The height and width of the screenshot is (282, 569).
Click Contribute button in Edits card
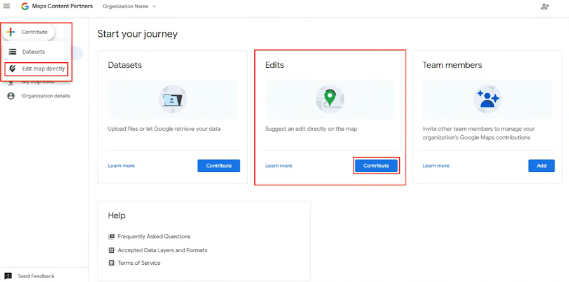[x=376, y=166]
